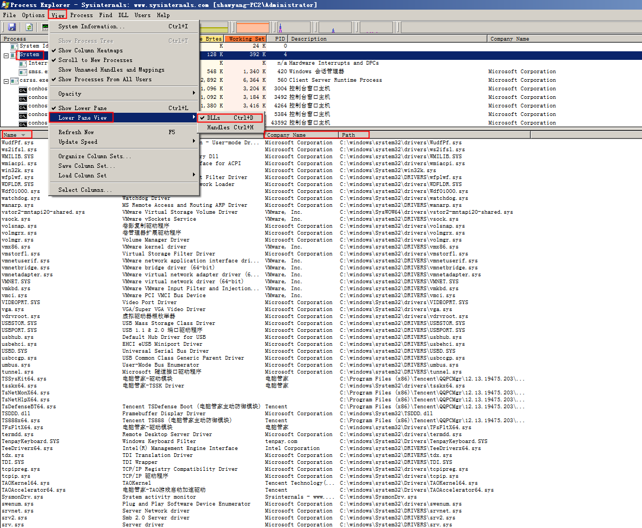The image size is (642, 528).
Task: Click the Save floppy-disk toolbar icon
Action: click(x=12, y=27)
